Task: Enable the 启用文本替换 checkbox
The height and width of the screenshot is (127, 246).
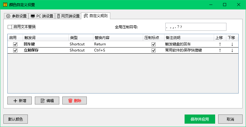Action: pos(10,27)
